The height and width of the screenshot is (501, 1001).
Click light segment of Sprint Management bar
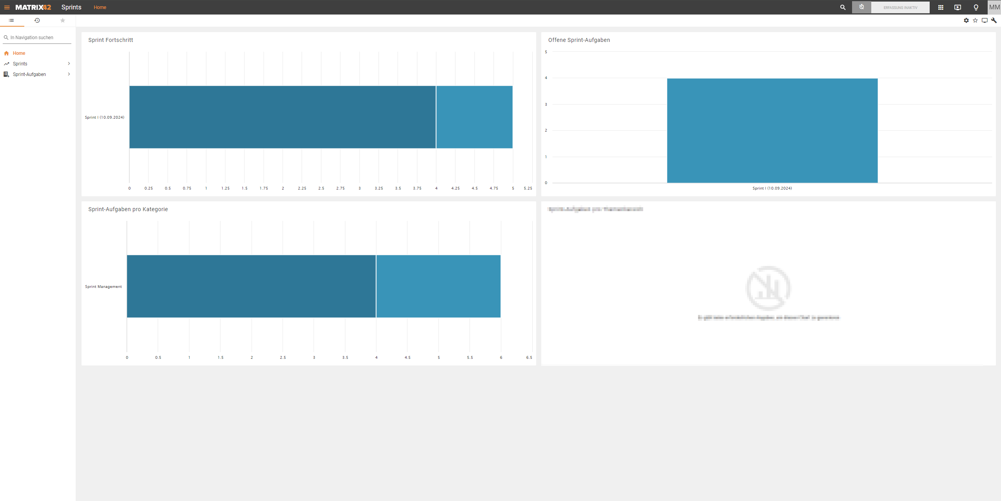click(x=438, y=286)
